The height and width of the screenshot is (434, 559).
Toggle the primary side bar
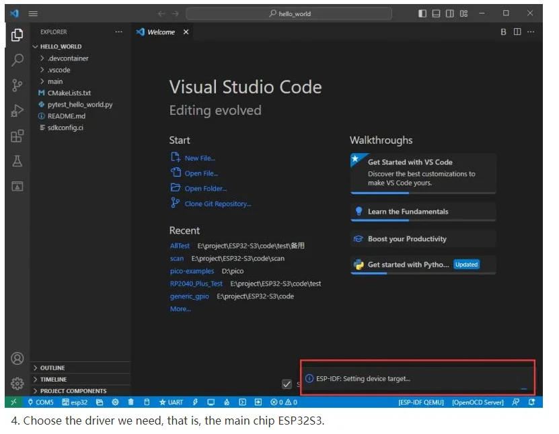pyautogui.click(x=422, y=13)
